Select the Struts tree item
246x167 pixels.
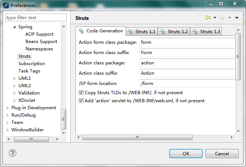point(24,56)
